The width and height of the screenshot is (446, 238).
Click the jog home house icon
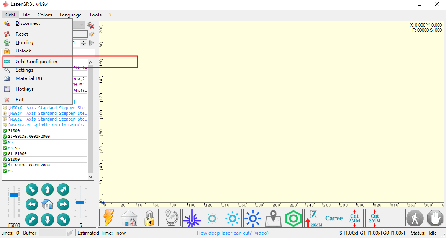tap(48, 204)
